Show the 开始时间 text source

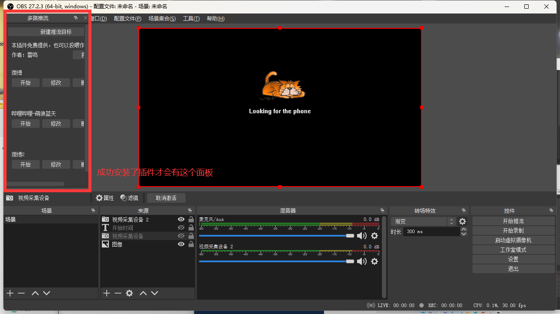(181, 228)
